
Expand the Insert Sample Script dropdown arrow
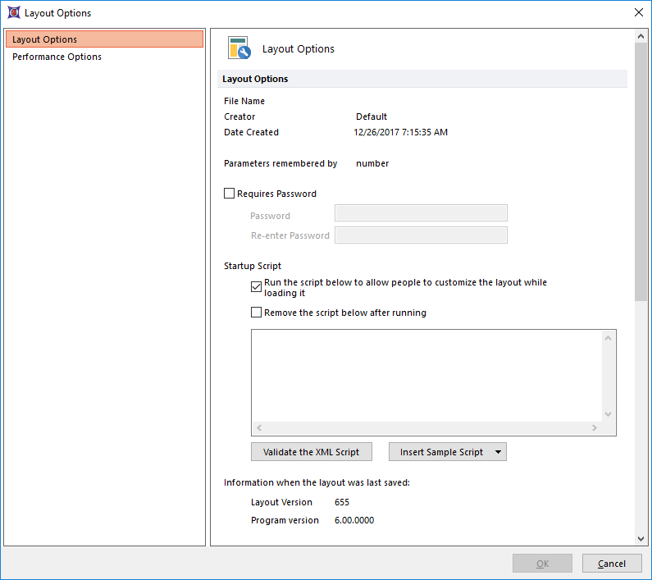click(x=498, y=452)
